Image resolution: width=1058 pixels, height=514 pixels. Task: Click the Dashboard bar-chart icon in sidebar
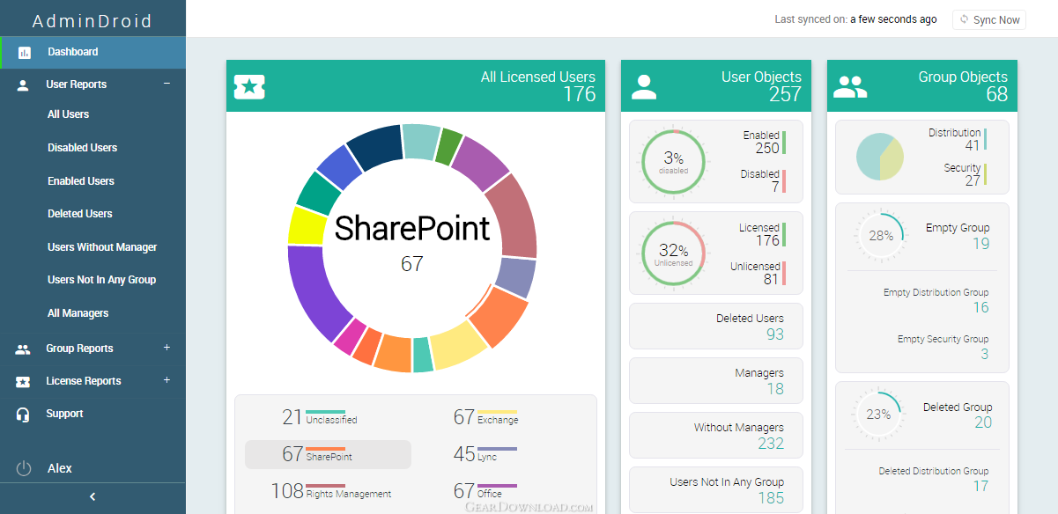[x=25, y=52]
